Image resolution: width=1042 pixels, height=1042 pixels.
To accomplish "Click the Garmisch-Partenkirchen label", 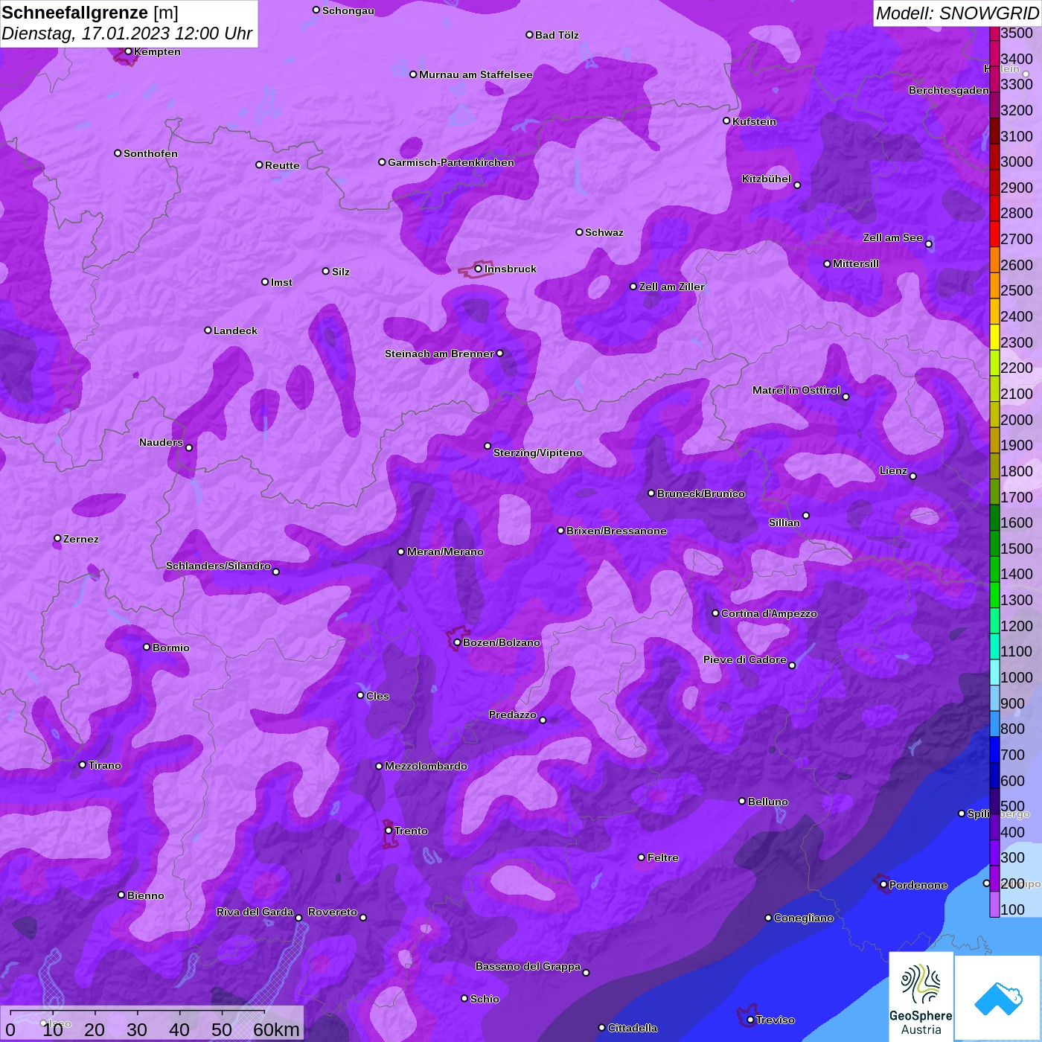I will click(x=451, y=162).
